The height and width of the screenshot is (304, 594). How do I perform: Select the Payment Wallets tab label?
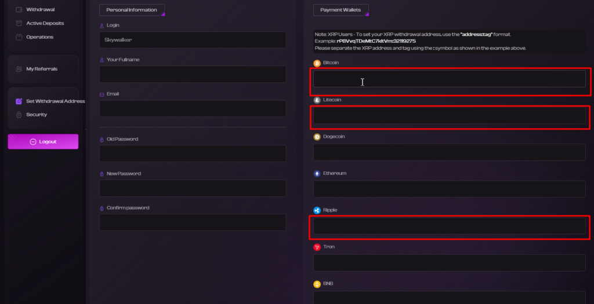tap(341, 10)
